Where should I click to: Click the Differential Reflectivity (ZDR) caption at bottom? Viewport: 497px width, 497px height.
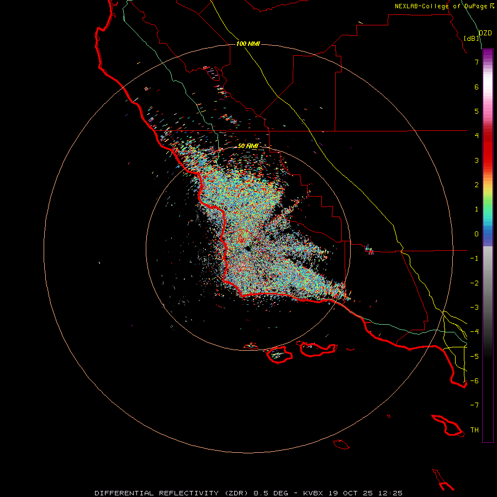[x=248, y=493]
